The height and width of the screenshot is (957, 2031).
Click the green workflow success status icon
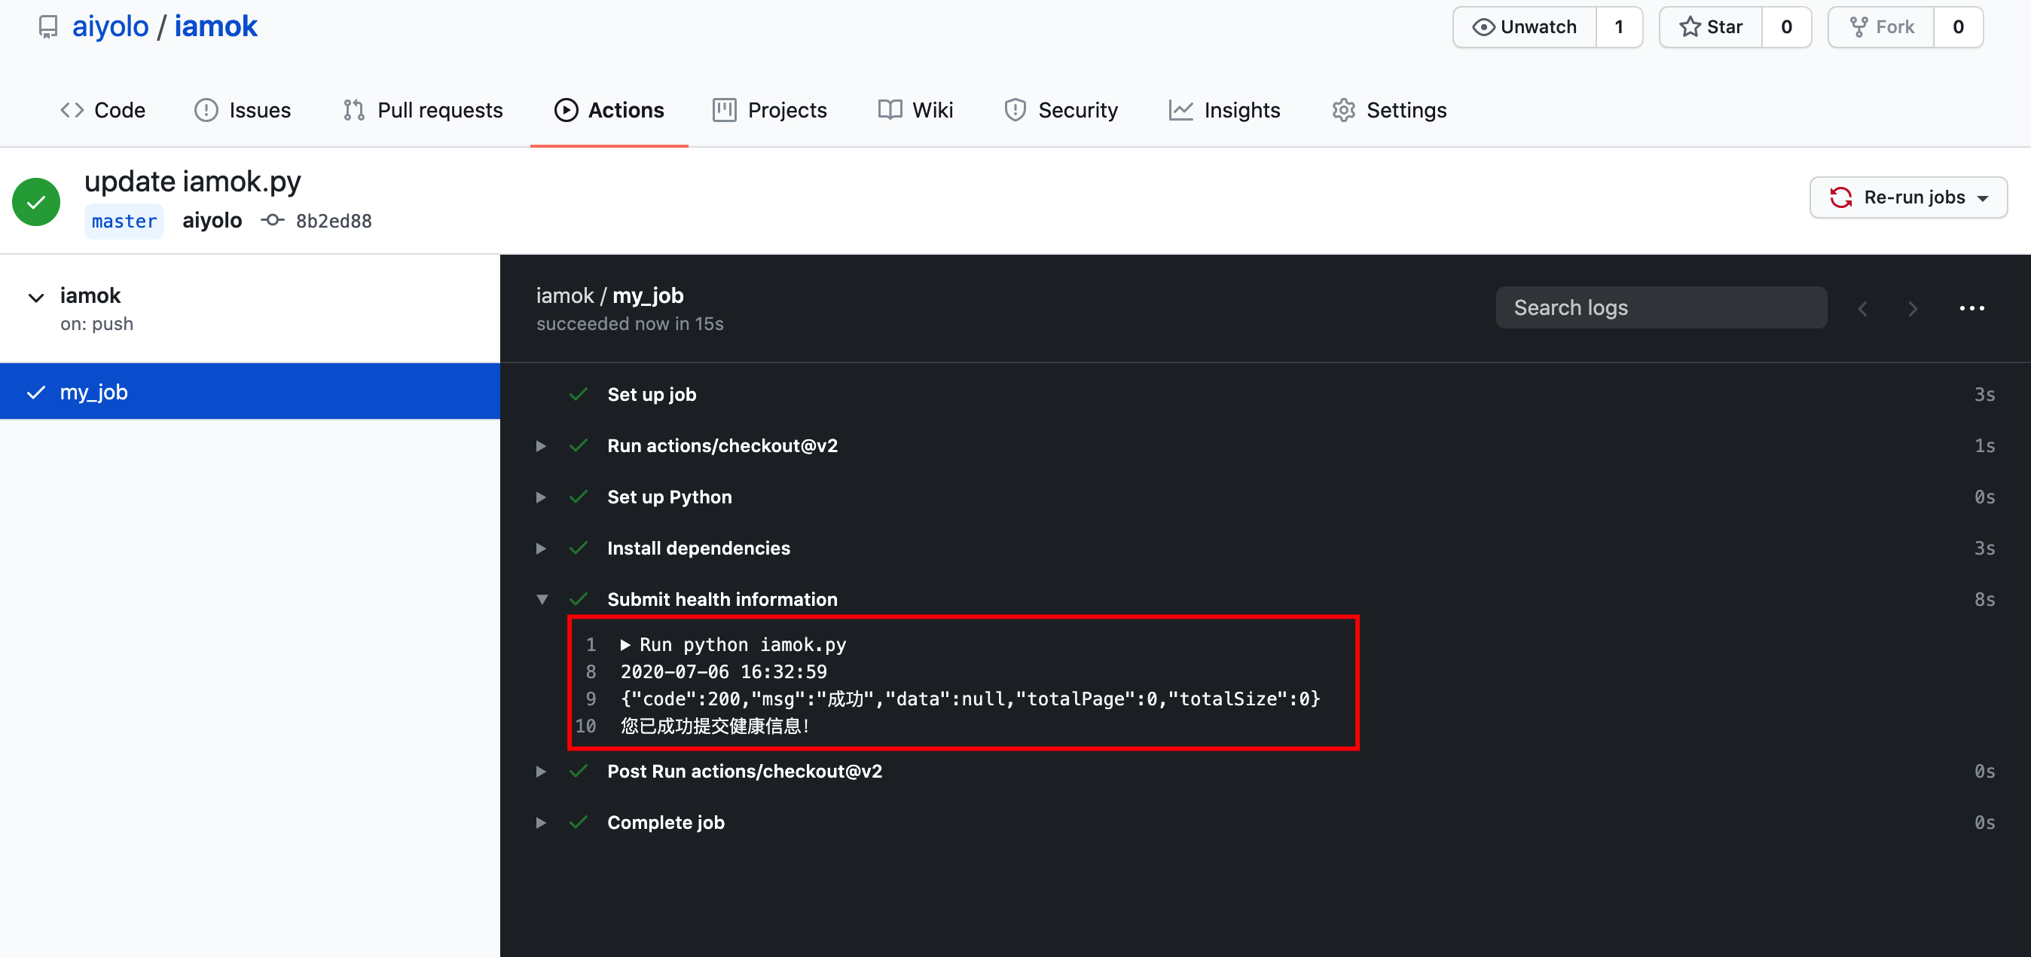click(x=36, y=202)
